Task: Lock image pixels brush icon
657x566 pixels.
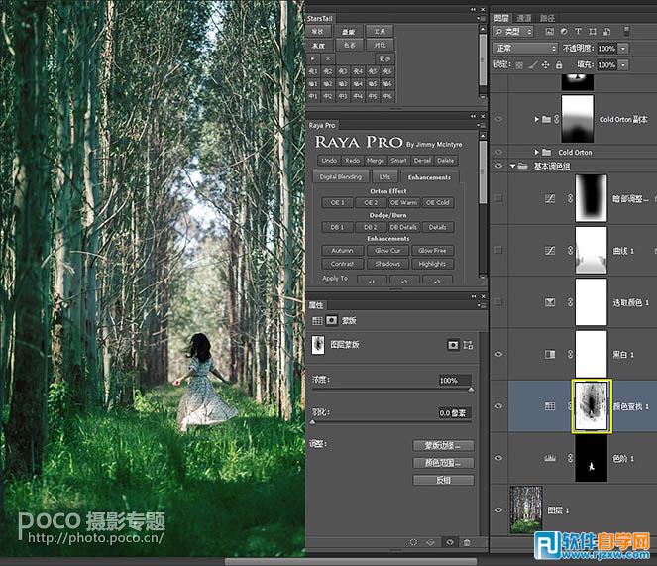Action: click(x=532, y=65)
